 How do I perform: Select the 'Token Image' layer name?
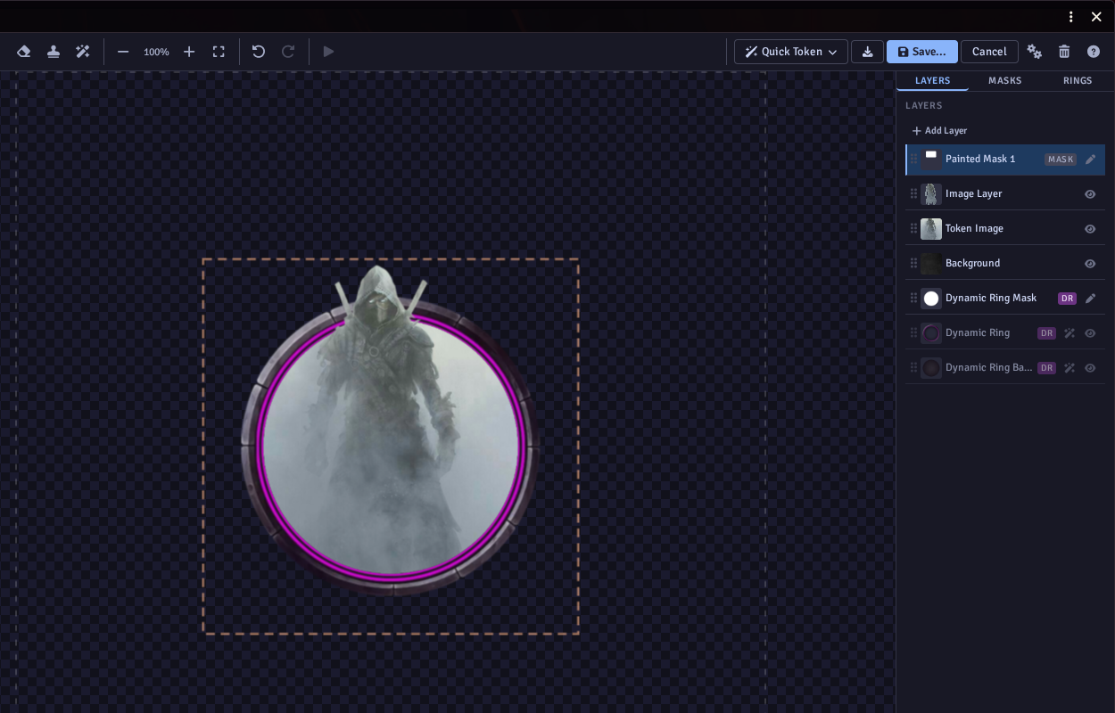click(974, 229)
